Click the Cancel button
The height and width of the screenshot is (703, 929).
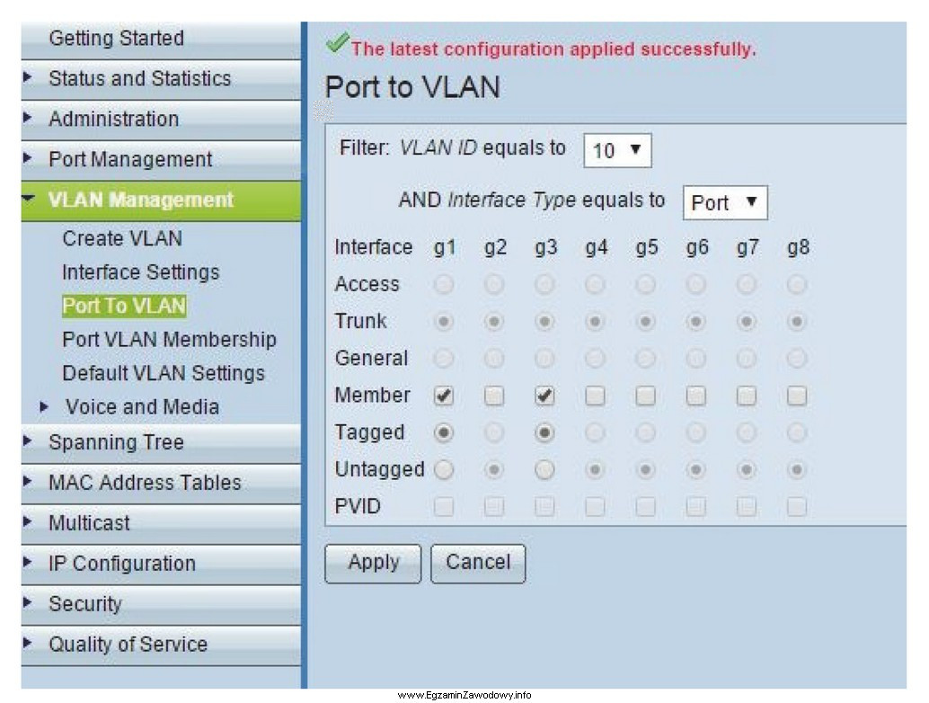point(478,564)
